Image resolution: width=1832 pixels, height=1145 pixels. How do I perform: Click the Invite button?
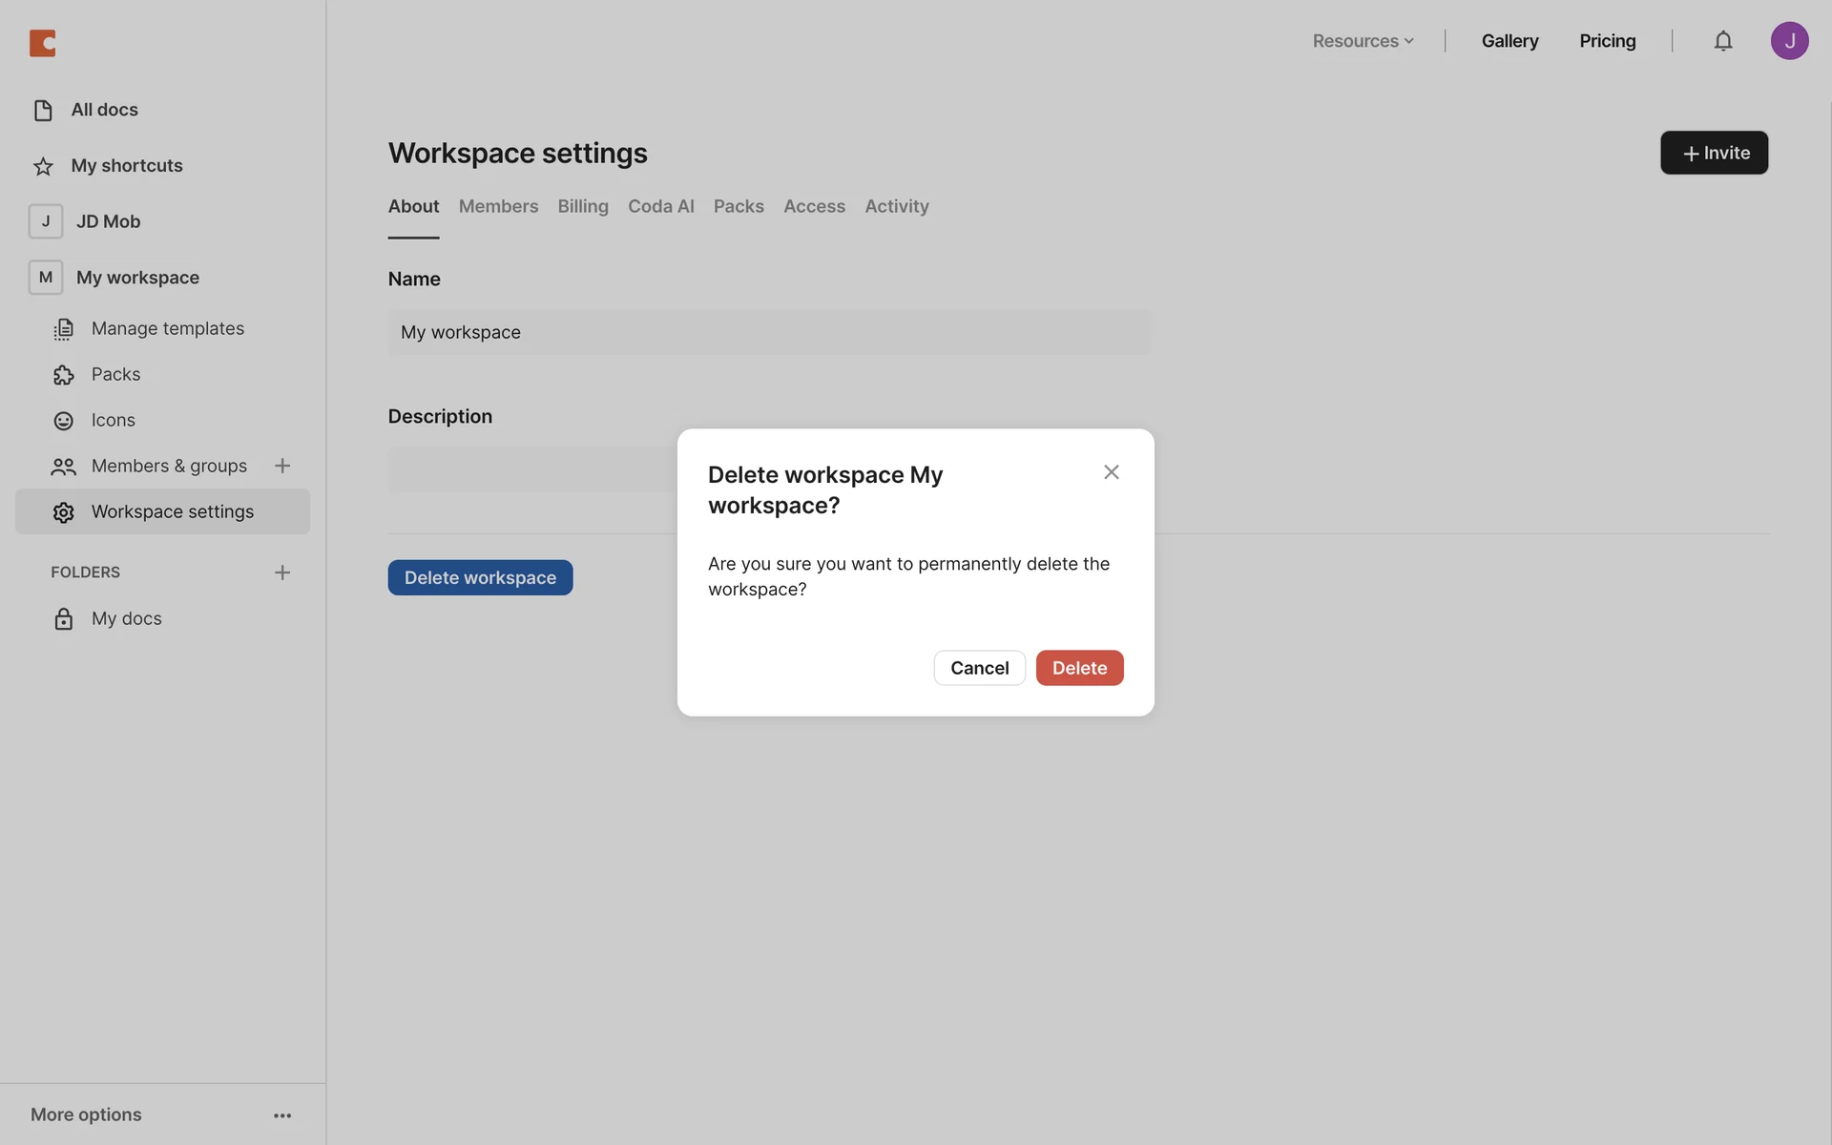point(1714,153)
